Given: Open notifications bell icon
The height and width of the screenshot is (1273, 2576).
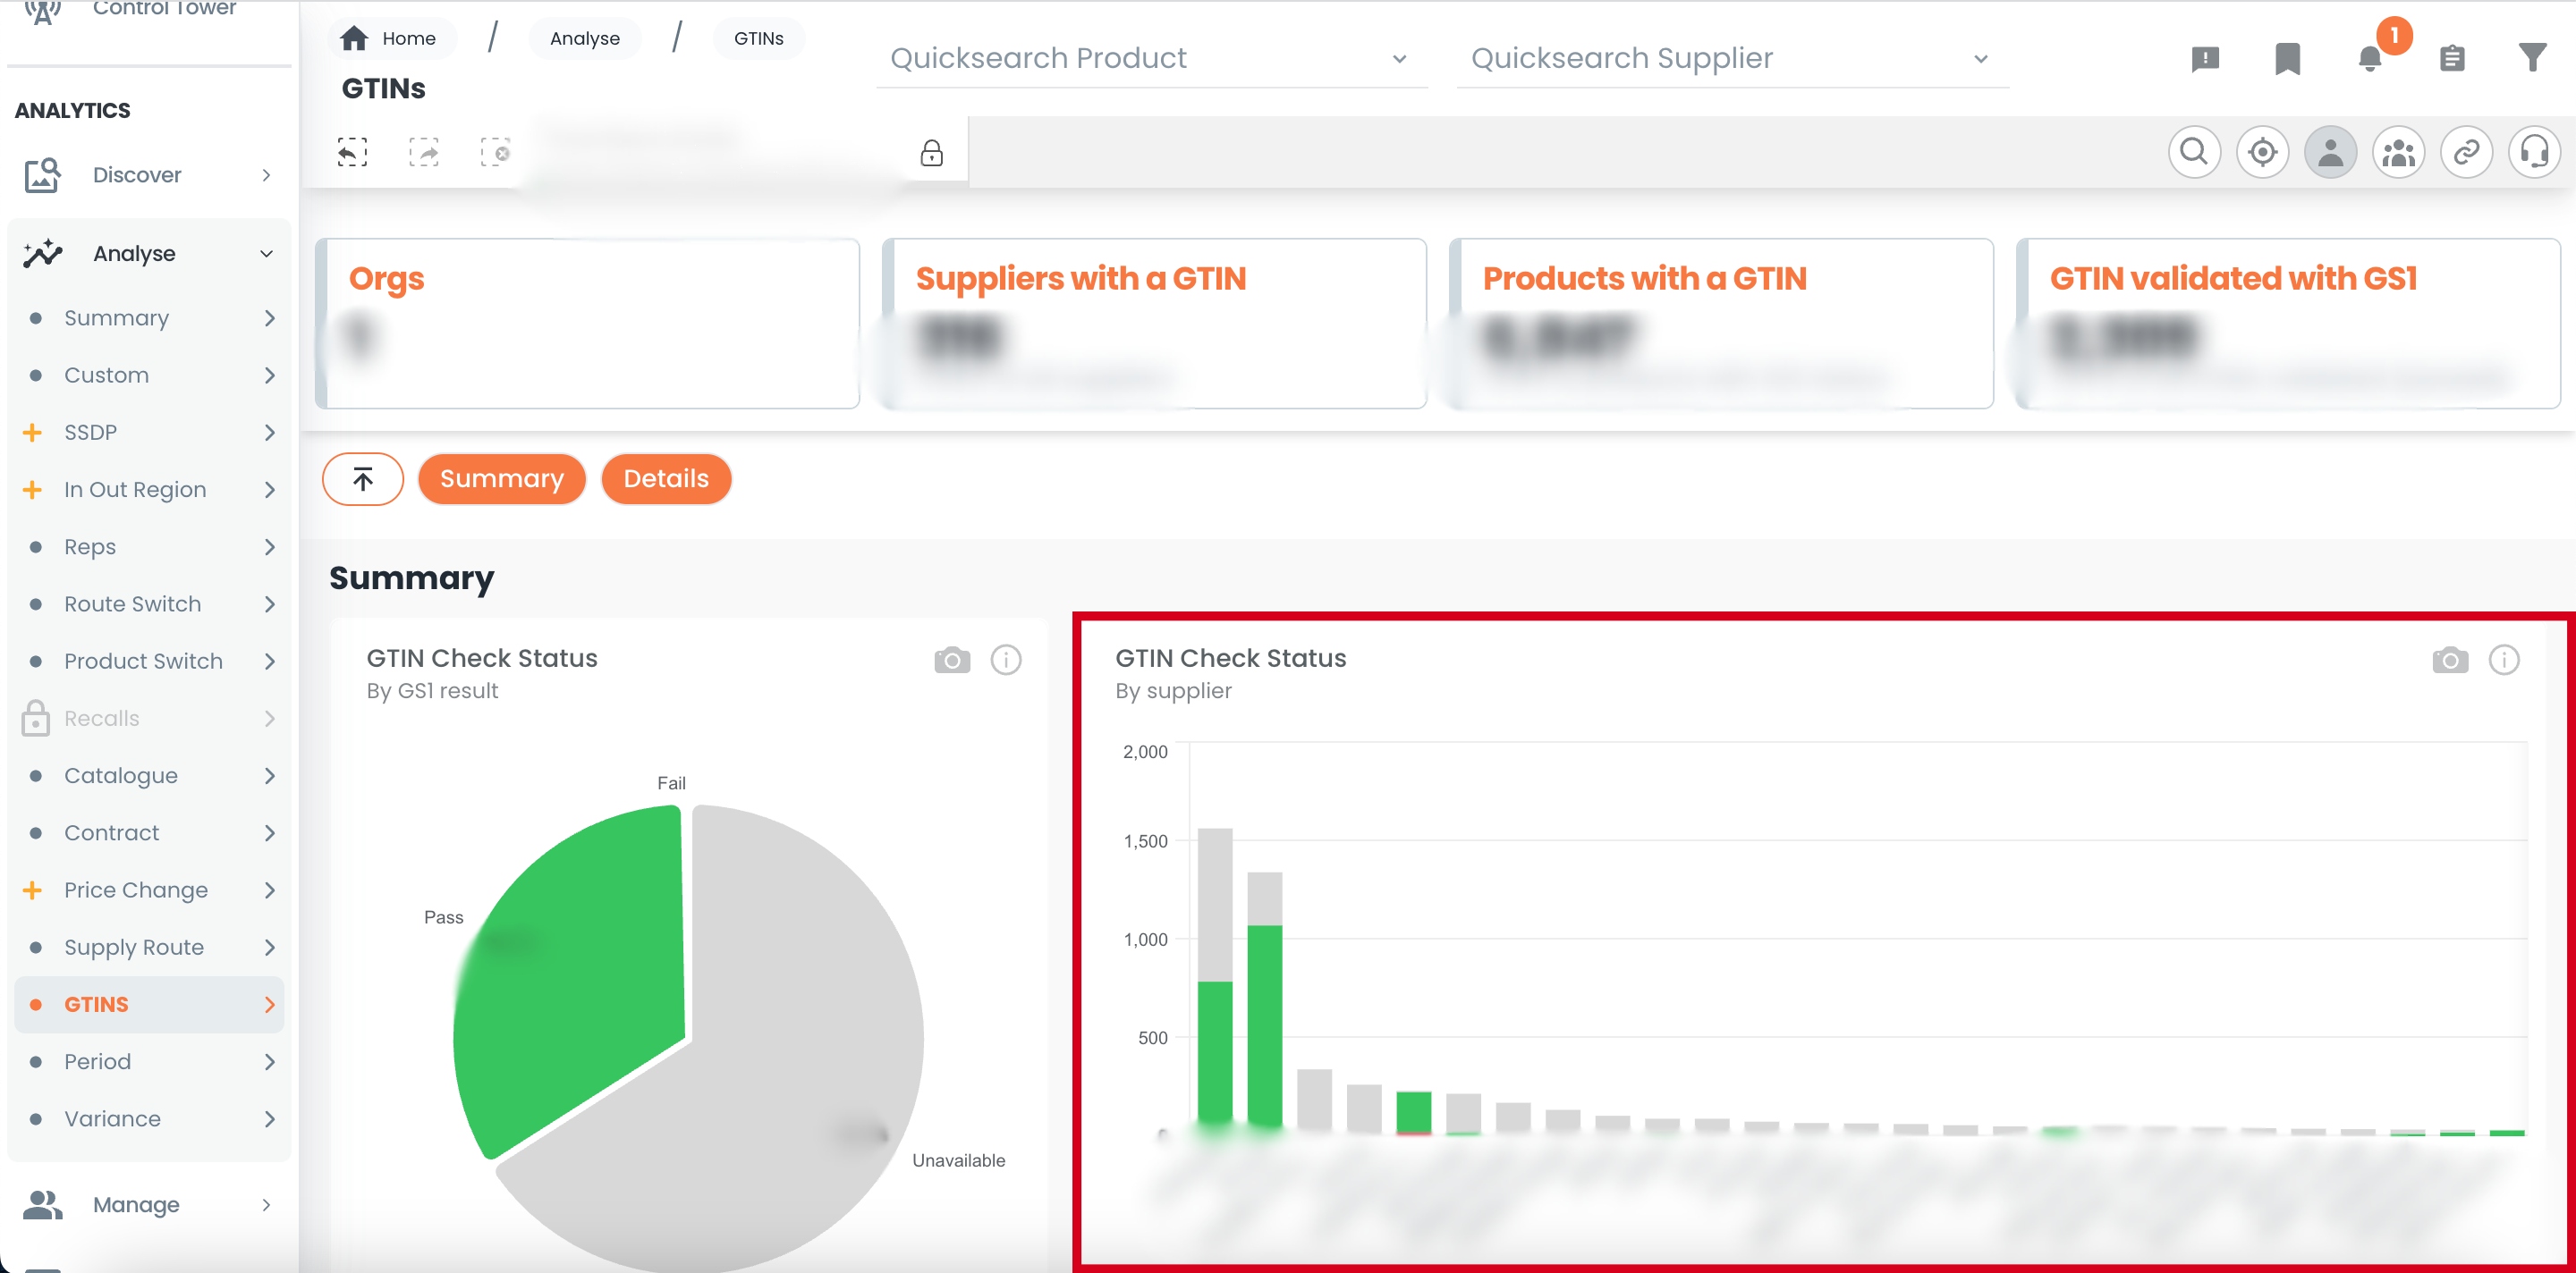Looking at the screenshot, I should [2370, 59].
